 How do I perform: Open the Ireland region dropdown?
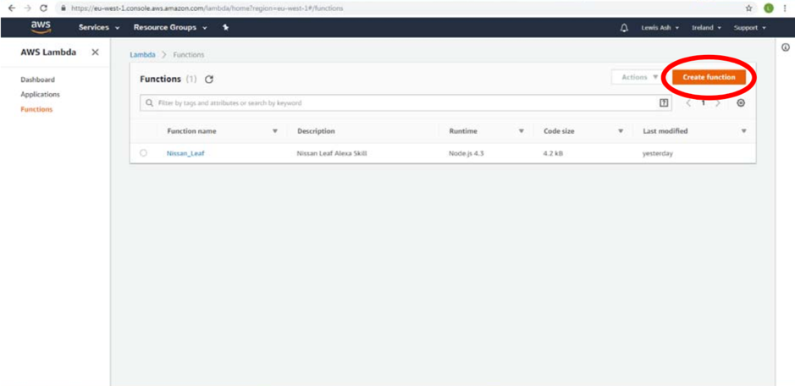(x=706, y=28)
